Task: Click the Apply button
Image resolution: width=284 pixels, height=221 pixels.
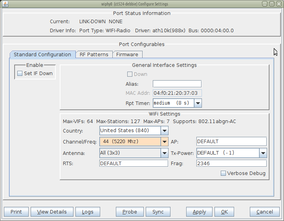Action: coord(199,212)
